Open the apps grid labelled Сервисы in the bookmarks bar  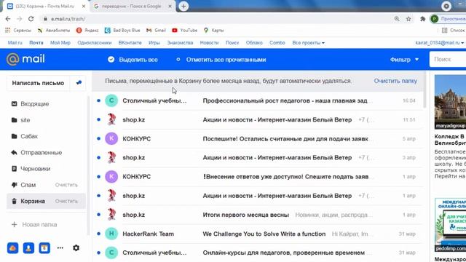click(18, 31)
